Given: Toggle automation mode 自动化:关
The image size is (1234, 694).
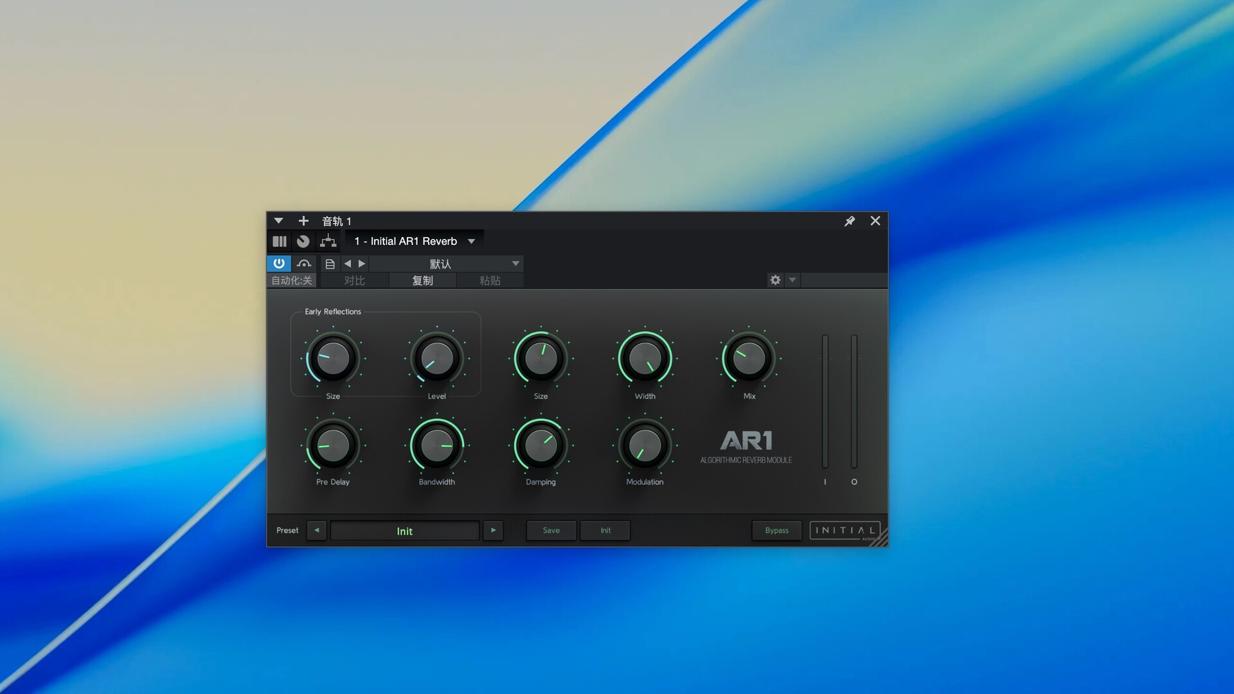Looking at the screenshot, I should (x=292, y=281).
